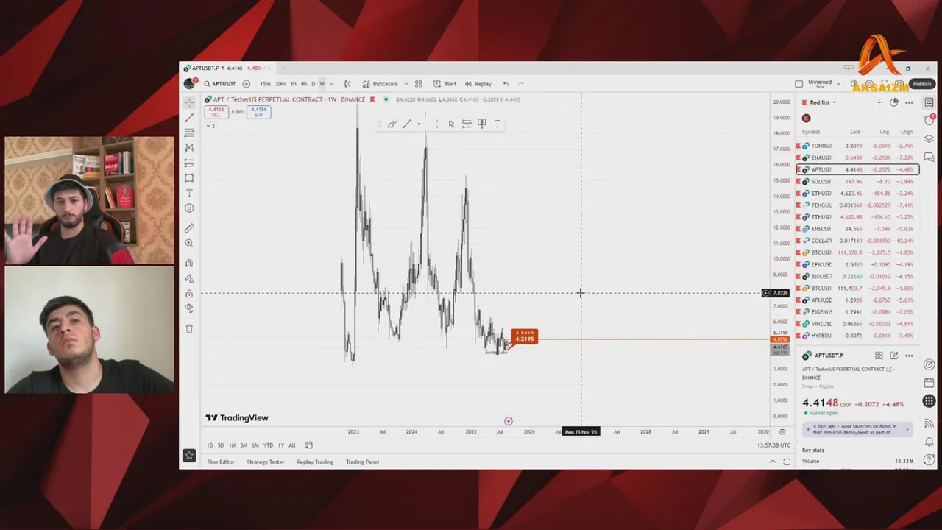
Task: Click the Publish button
Action: pyautogui.click(x=922, y=84)
